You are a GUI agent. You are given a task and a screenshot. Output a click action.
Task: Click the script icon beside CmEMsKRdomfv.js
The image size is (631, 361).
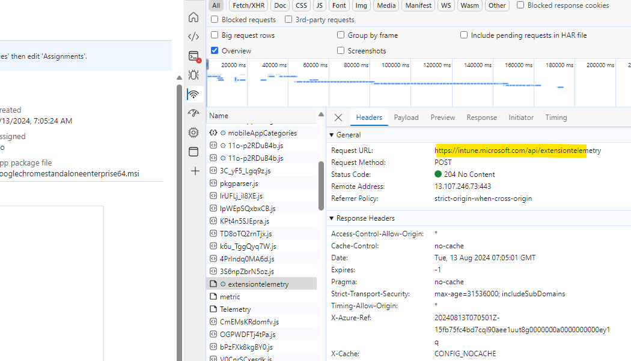click(x=213, y=321)
